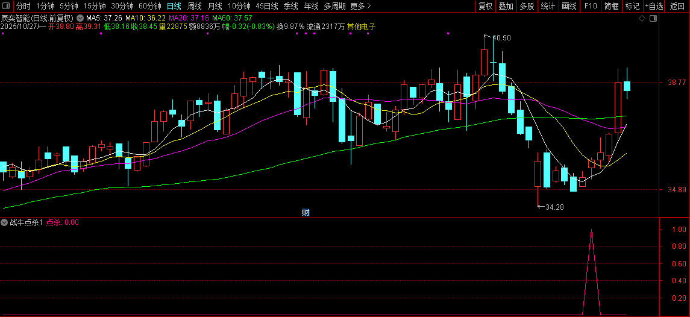The width and height of the screenshot is (690, 317).
Task: Click the 战牛点杀1 indicator name
Action: coord(27,222)
